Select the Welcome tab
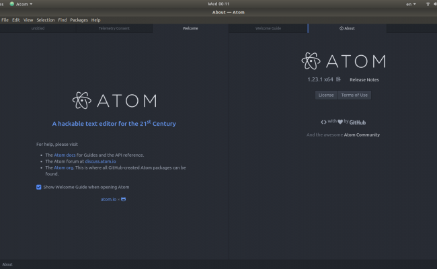The height and width of the screenshot is (269, 437). [190, 28]
